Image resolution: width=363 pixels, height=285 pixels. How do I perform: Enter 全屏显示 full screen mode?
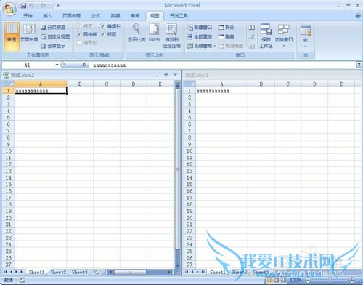(53, 46)
